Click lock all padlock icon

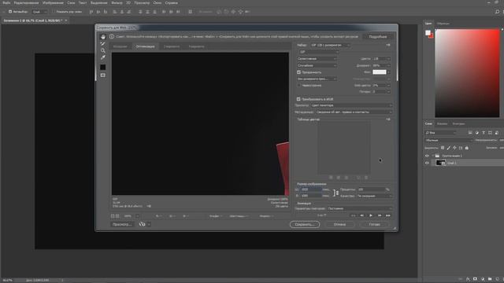point(467,148)
